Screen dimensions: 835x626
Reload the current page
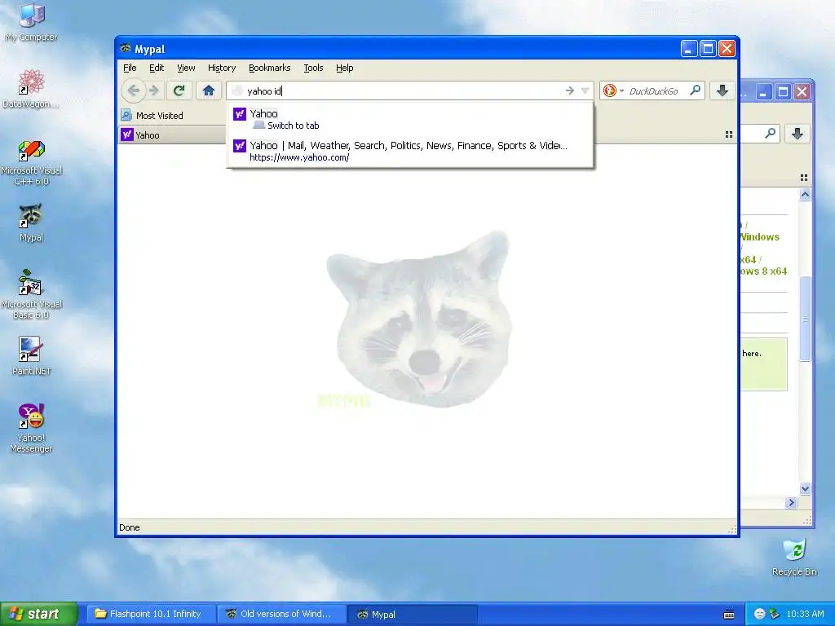[x=179, y=90]
